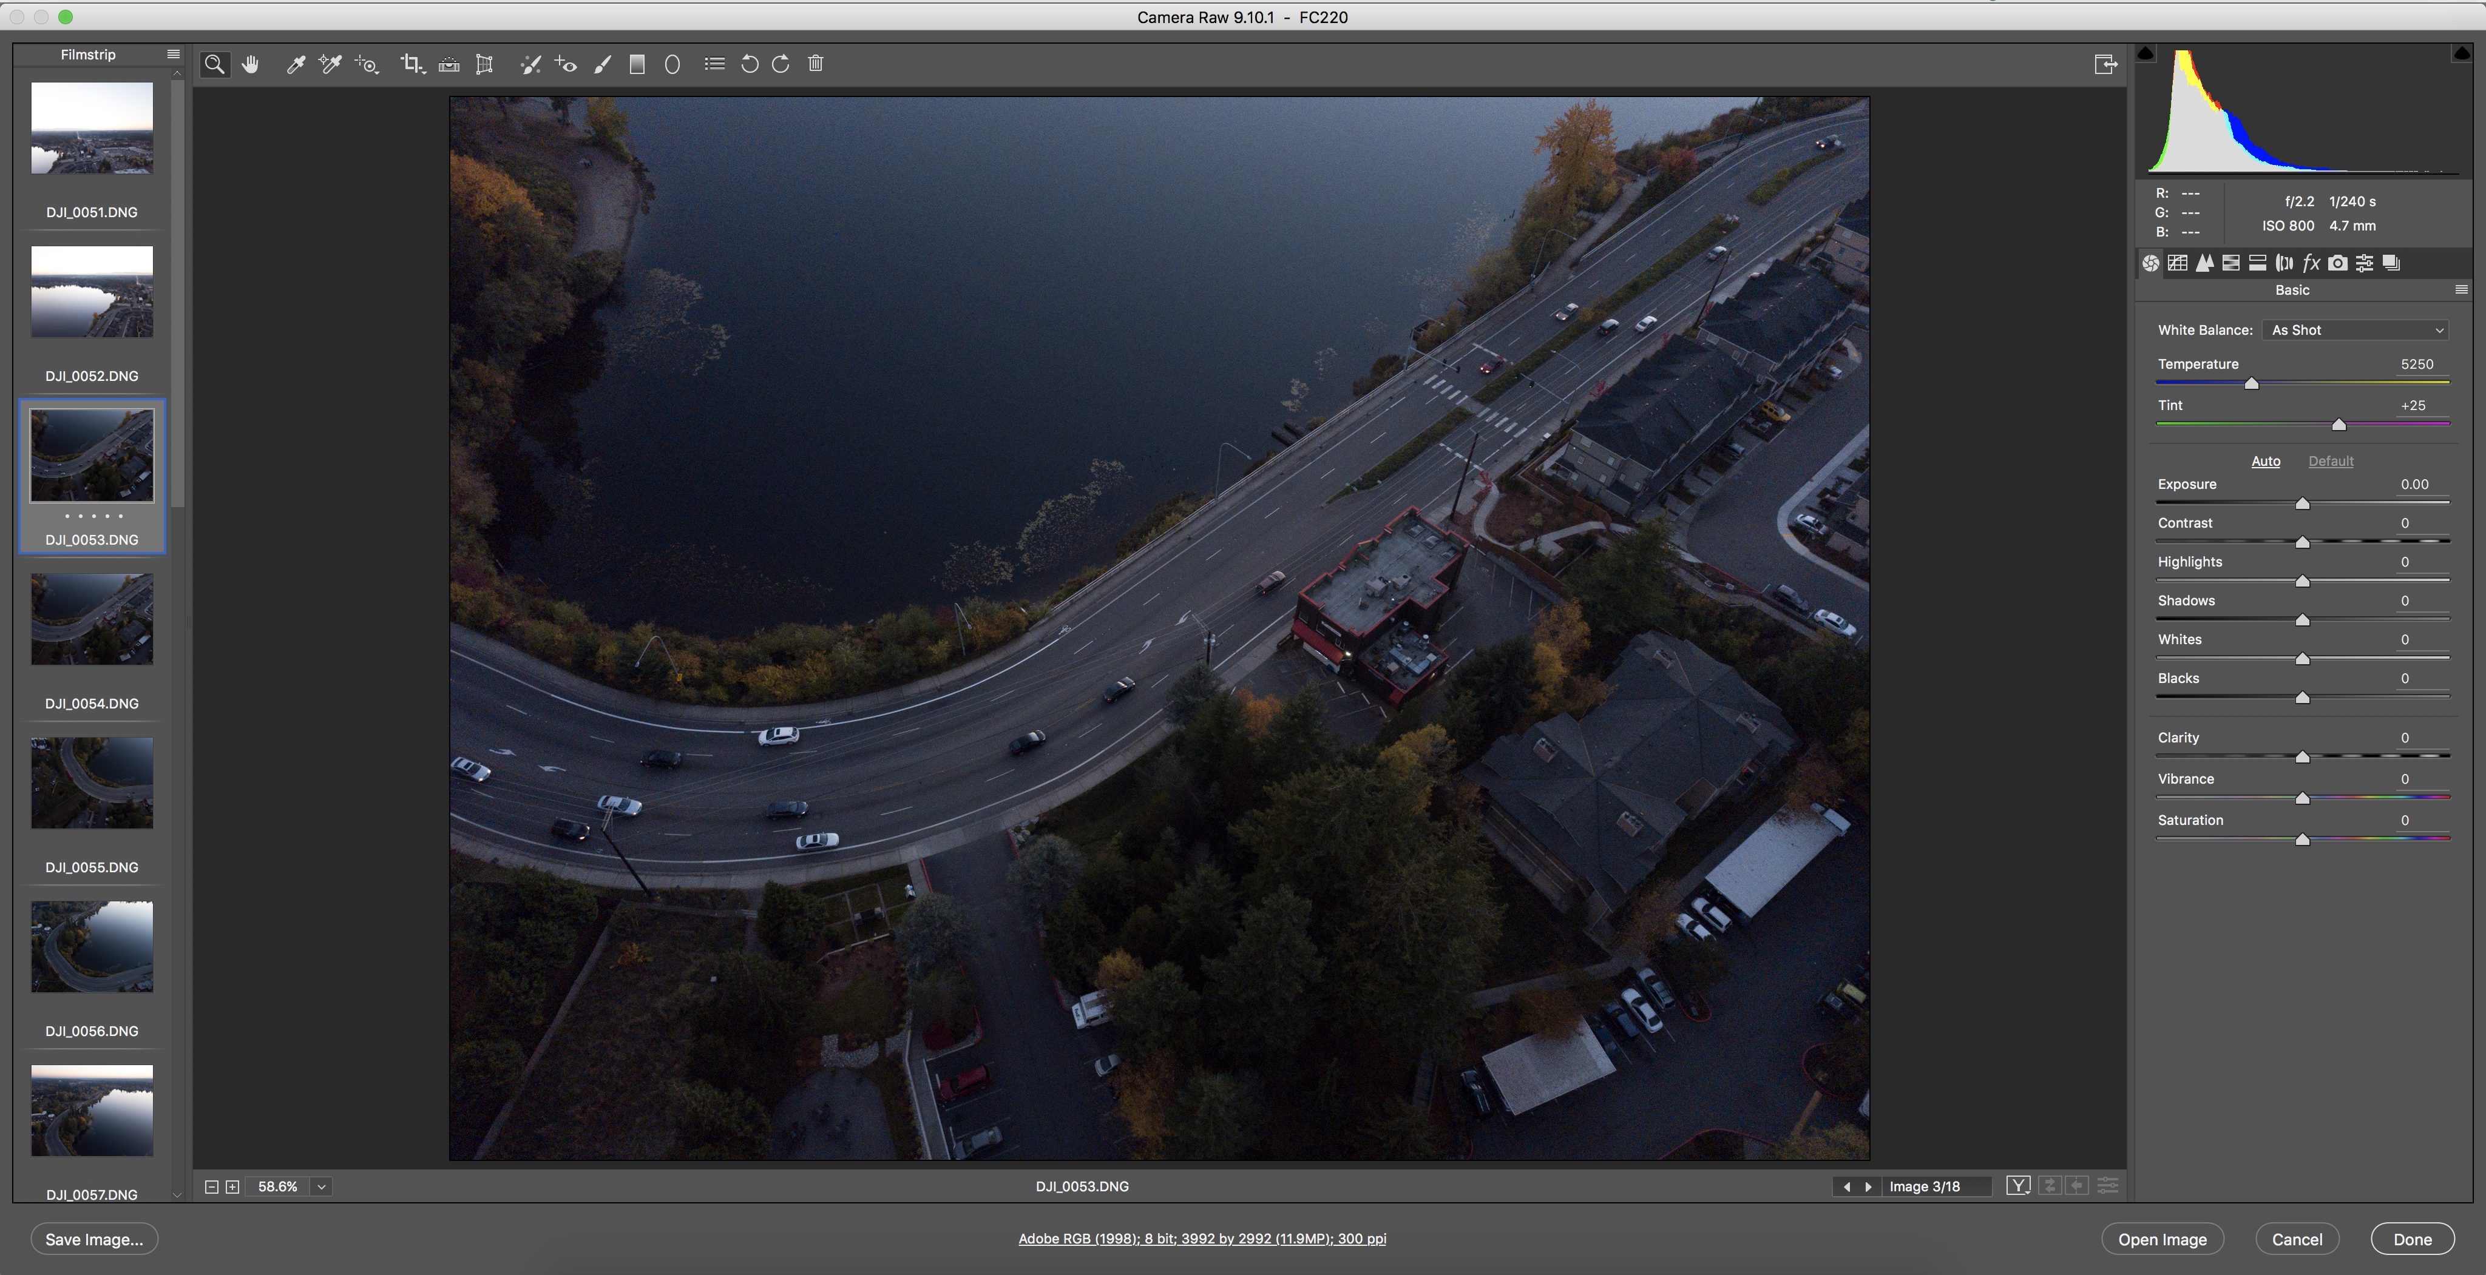
Task: Select DJI_0056.DNG thumbnail in Filmstrip
Action: 92,947
